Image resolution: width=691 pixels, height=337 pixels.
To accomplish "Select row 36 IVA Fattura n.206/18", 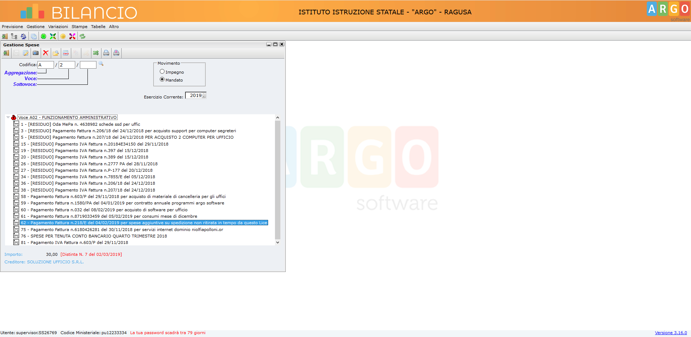I will (88, 183).
